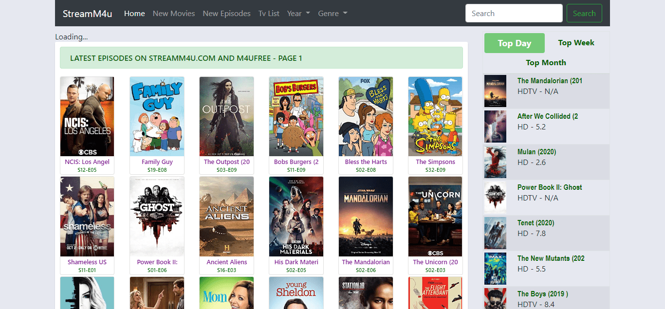Expand the Year dropdown menu
Viewport: 665px width, 309px height.
pyautogui.click(x=298, y=14)
